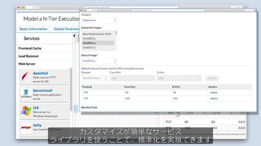This screenshot has width=261, height=146.
Task: Click the 80 From Port cell
Action: (127, 92)
